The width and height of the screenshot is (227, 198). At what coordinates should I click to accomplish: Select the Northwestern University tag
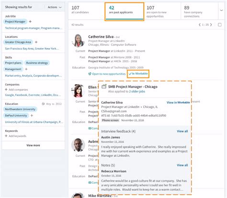click(20, 109)
